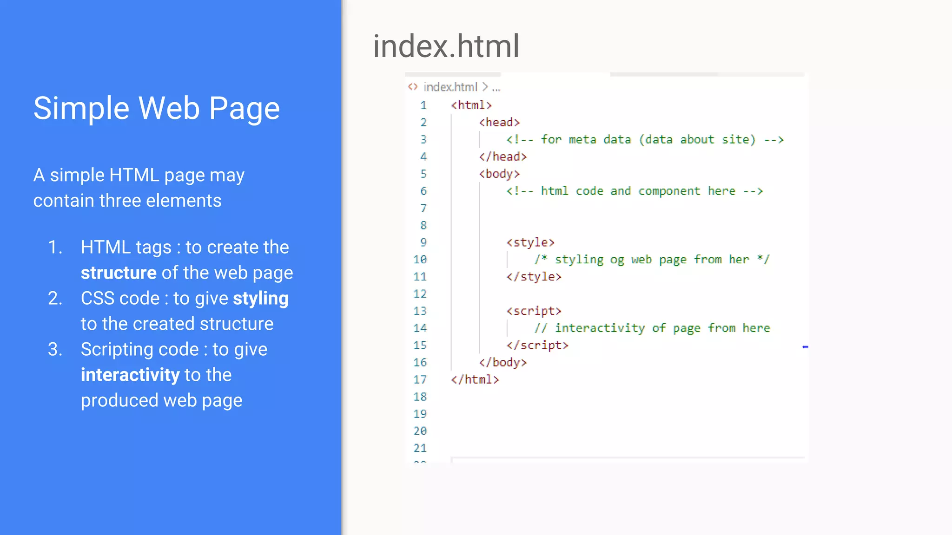Click line number 9 in gutter

[423, 242]
